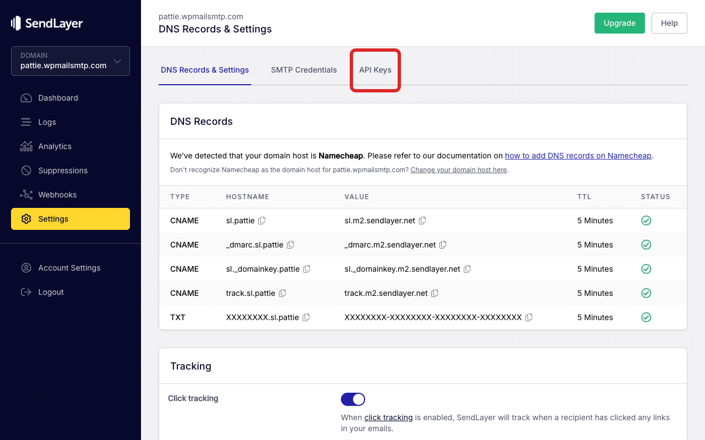The height and width of the screenshot is (440, 705).
Task: Open Suppressions in the sidebar
Action: tap(70, 170)
